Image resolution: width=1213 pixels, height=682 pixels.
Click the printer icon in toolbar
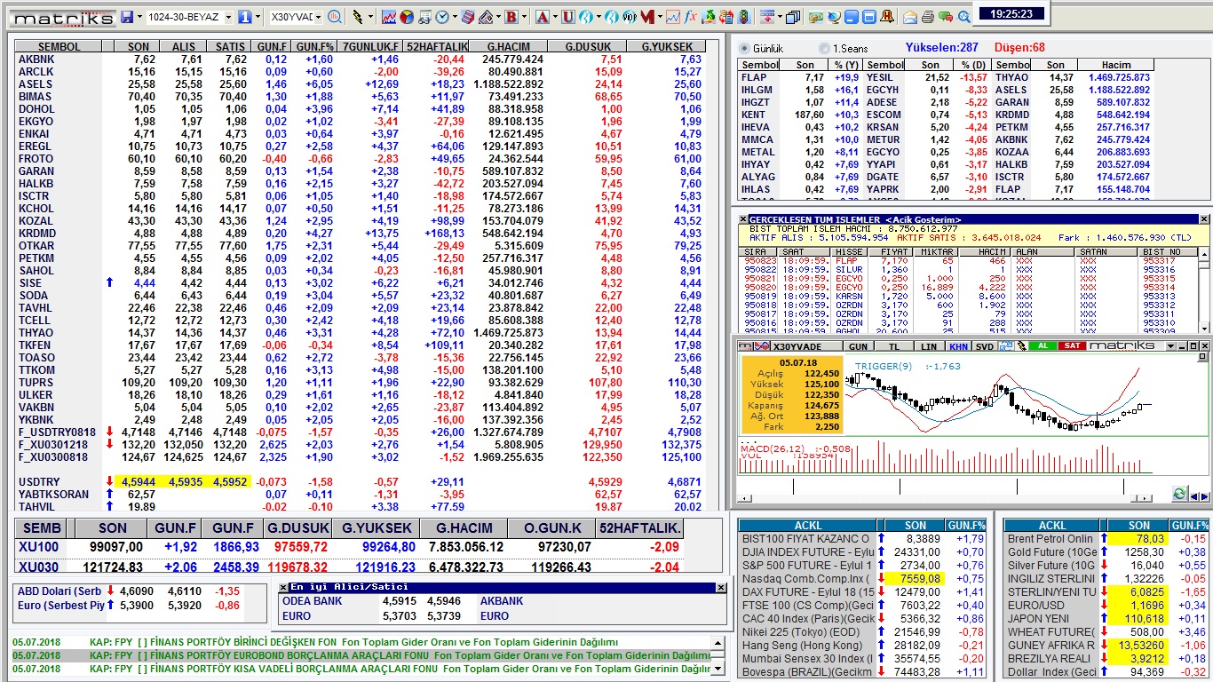[928, 17]
